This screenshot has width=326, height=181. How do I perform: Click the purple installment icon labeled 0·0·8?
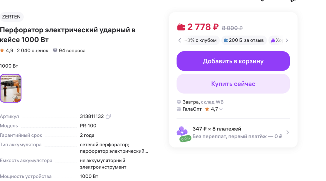(182, 133)
